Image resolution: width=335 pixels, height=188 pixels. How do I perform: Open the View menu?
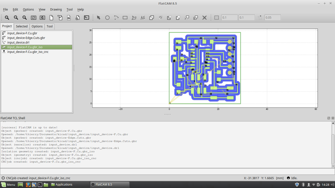coord(42,9)
